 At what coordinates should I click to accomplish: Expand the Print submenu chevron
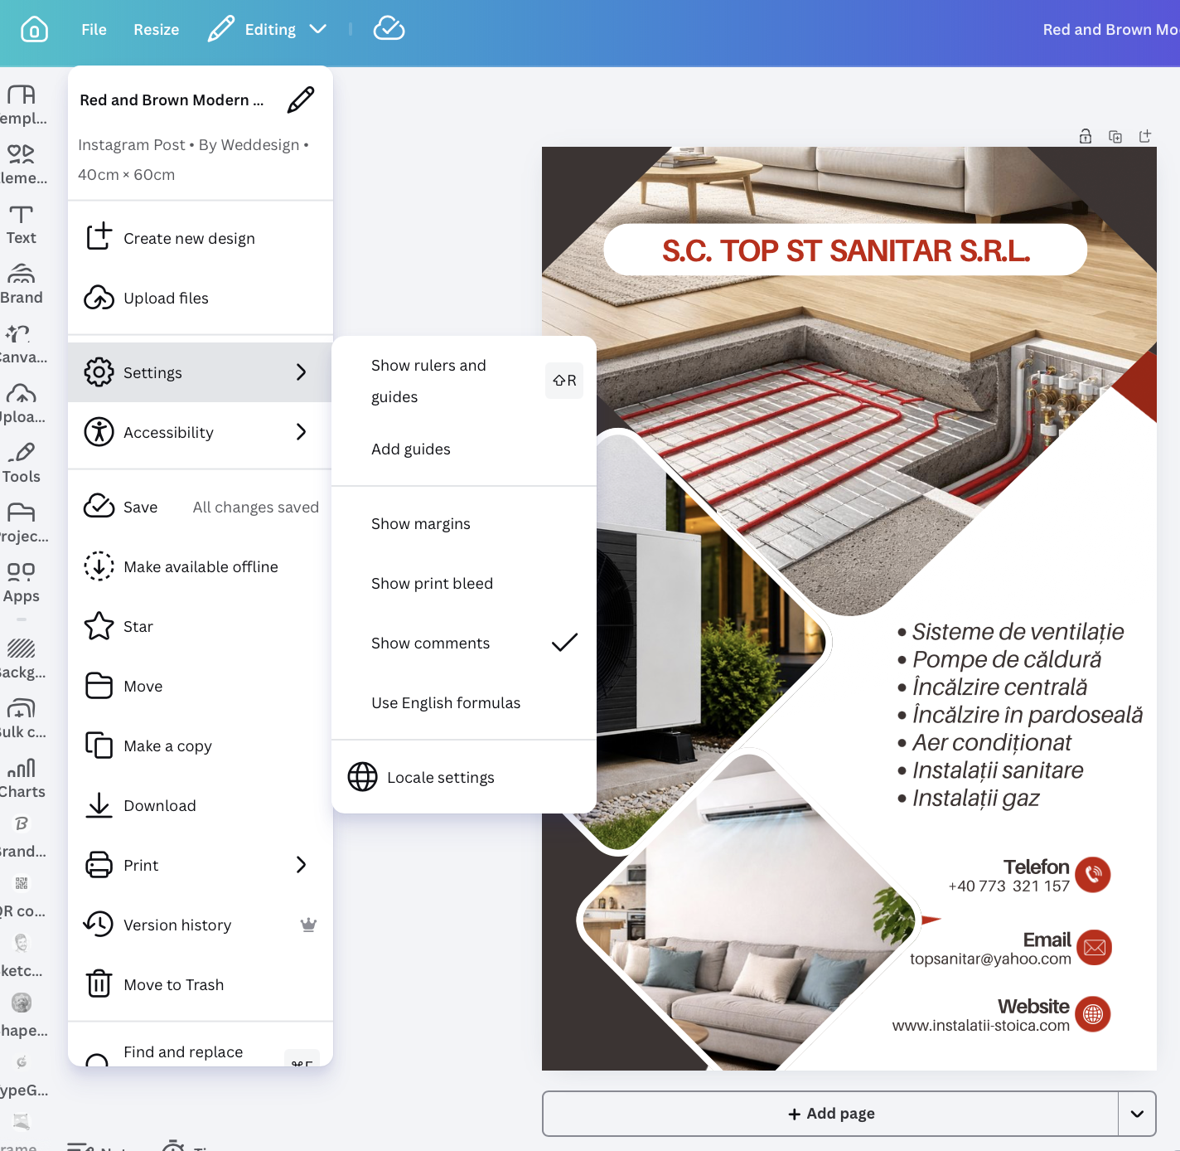pyautogui.click(x=301, y=865)
